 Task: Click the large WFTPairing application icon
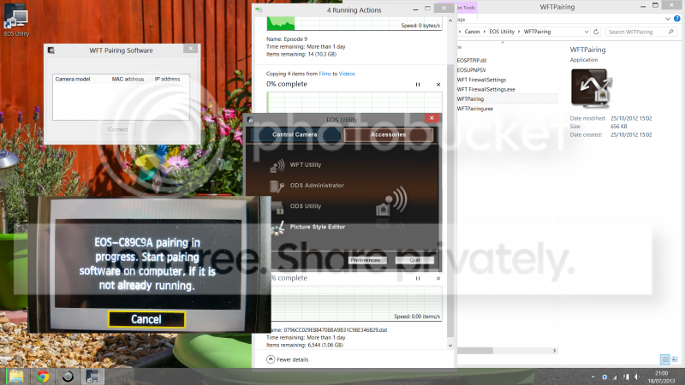[x=591, y=86]
